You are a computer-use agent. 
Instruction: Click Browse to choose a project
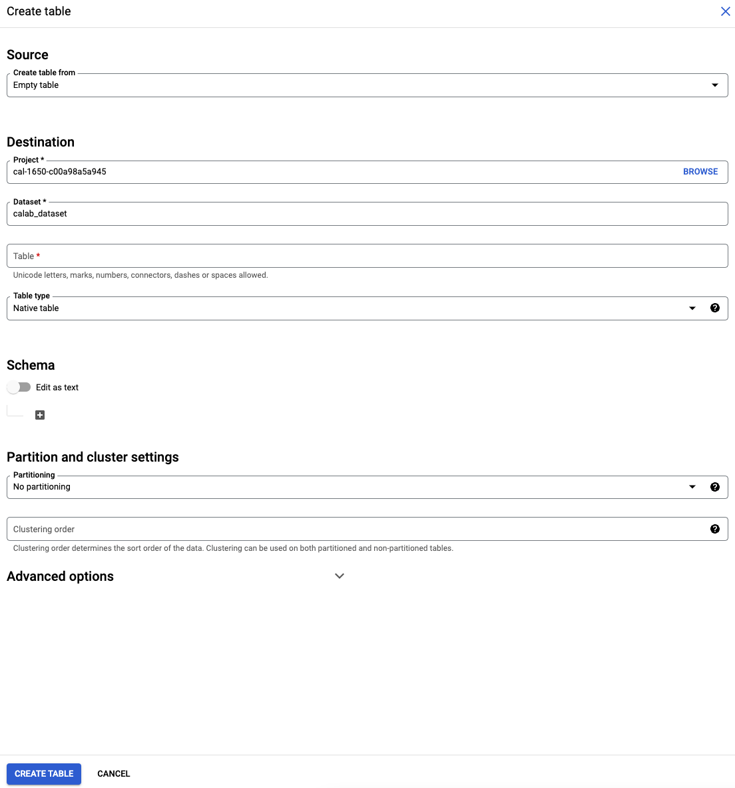(x=700, y=172)
